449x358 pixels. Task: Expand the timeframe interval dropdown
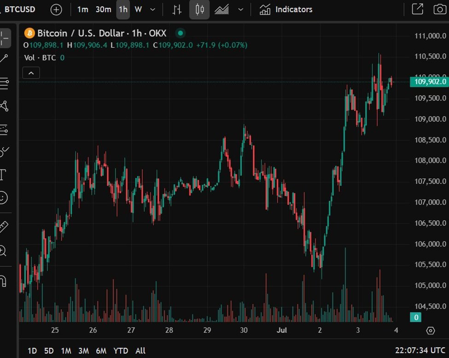152,10
